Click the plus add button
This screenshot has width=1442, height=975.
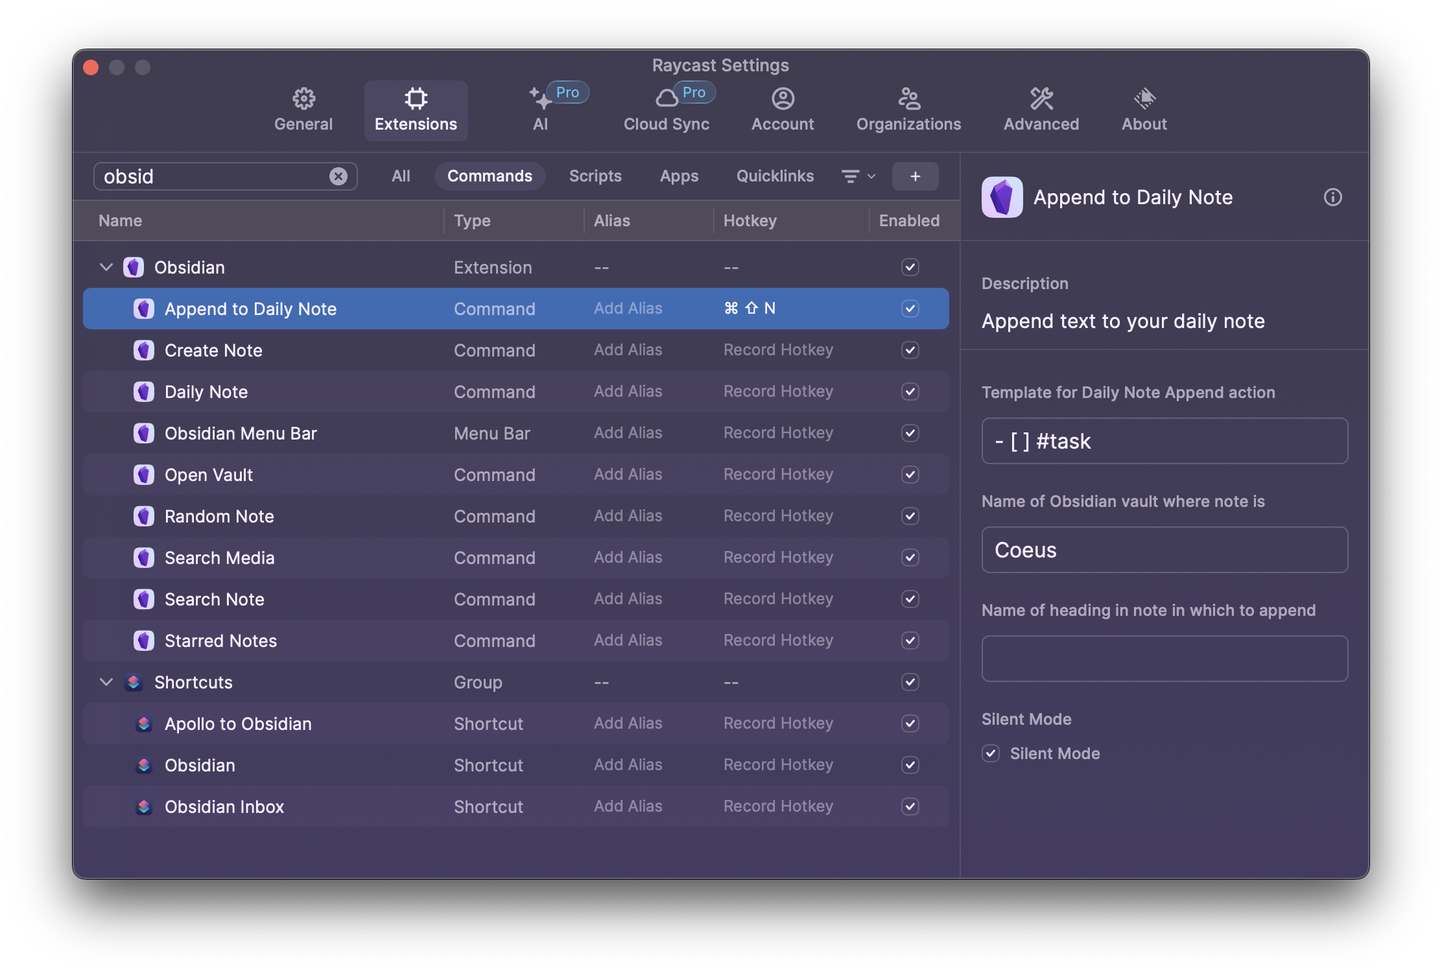915,176
